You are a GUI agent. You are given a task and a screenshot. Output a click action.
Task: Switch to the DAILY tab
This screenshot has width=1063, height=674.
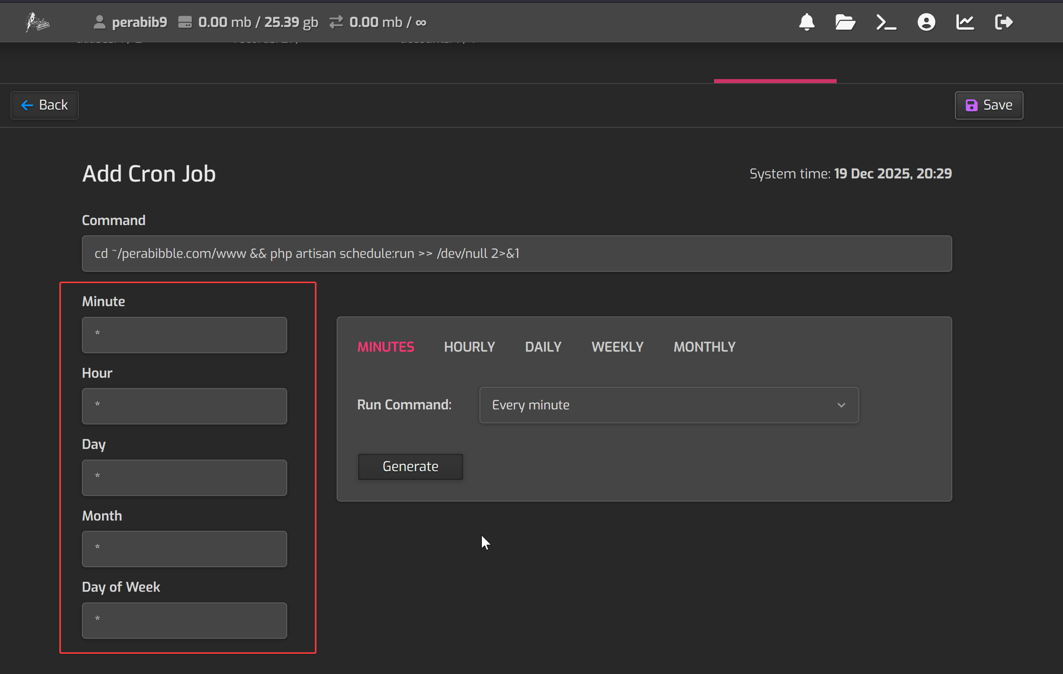pyautogui.click(x=543, y=347)
